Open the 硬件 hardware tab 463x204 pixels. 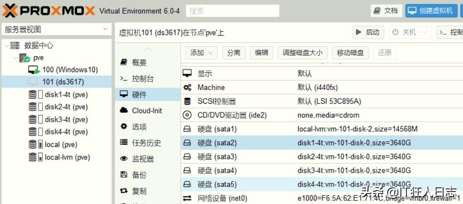tap(148, 95)
